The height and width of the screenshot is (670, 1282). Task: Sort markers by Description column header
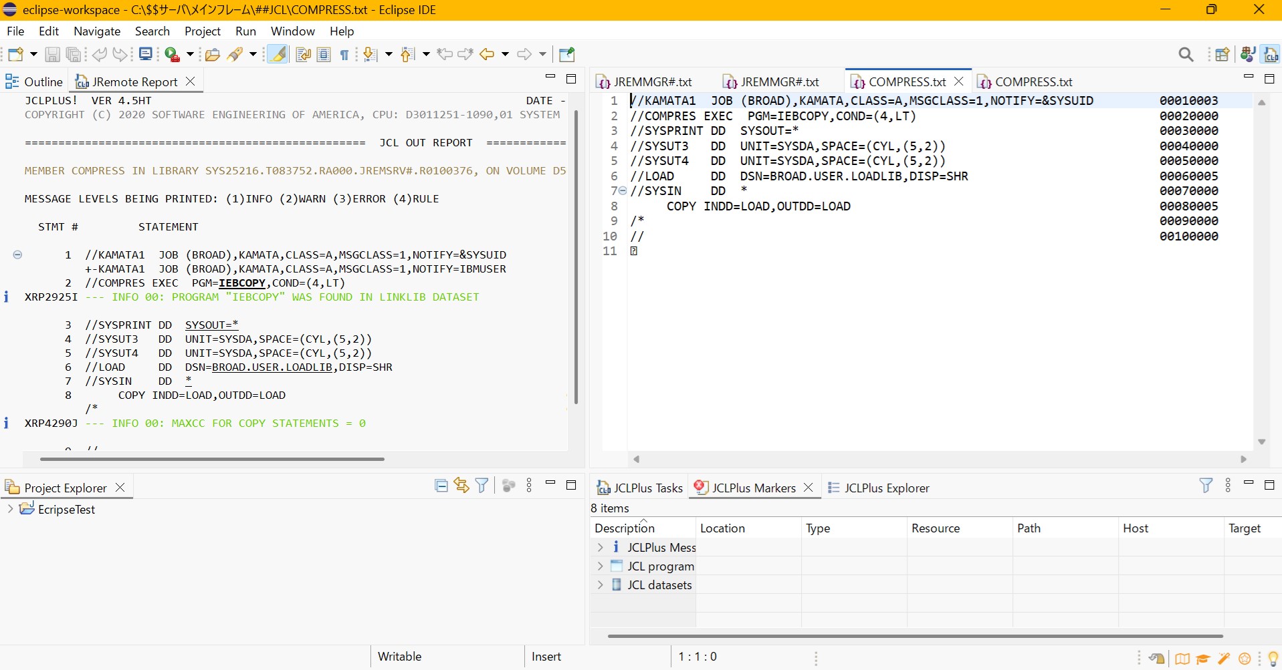625,528
